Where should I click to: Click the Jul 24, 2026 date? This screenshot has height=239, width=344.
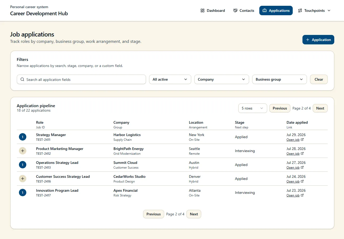[x=296, y=176]
